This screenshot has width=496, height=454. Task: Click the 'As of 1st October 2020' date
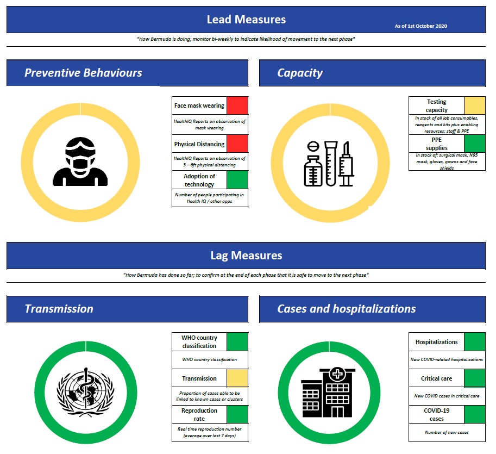coord(420,26)
